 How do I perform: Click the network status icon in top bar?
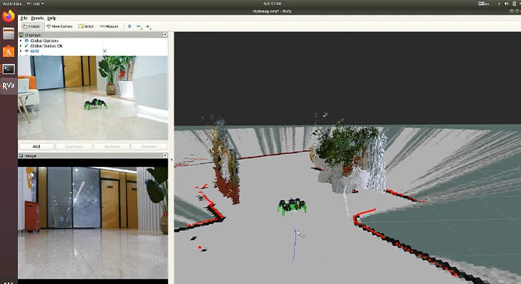pyautogui.click(x=498, y=4)
